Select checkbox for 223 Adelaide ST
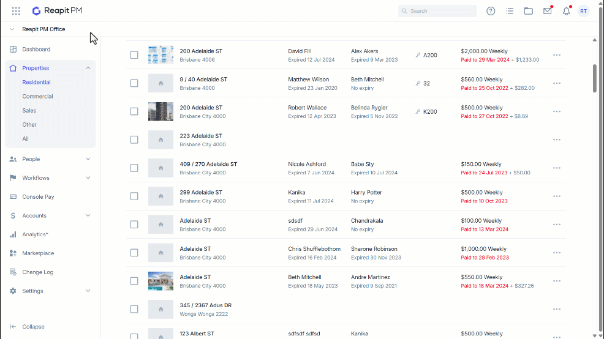Screen dimensions: 604x339 pyautogui.click(x=134, y=140)
